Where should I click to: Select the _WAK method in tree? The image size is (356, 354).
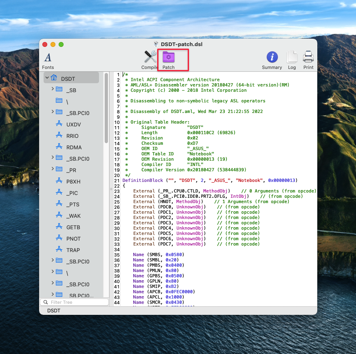tap(73, 216)
